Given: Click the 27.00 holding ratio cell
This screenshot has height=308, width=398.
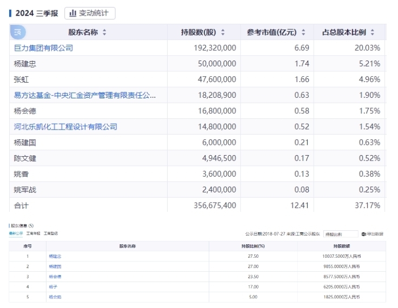Looking at the screenshot, I should coord(253,266).
